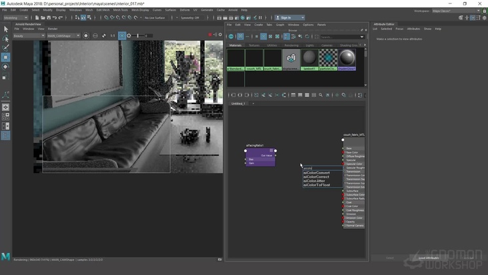Click grid toggle icon in graph toolbar
Screen dimensions: 488x275
337,95
